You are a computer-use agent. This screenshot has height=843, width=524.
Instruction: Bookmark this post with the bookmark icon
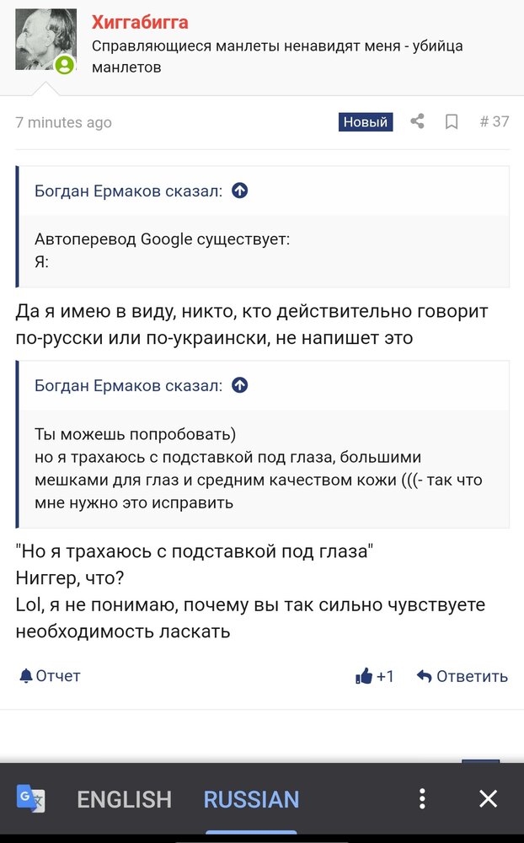click(452, 122)
